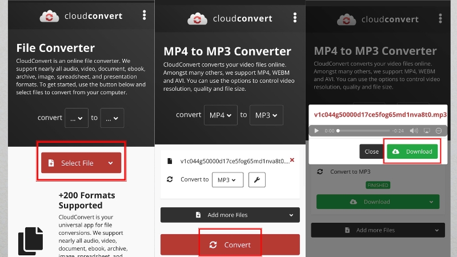Image resolution: width=457 pixels, height=257 pixels.
Task: Click the dimmed Add more Files button in right panel
Action: [378, 230]
